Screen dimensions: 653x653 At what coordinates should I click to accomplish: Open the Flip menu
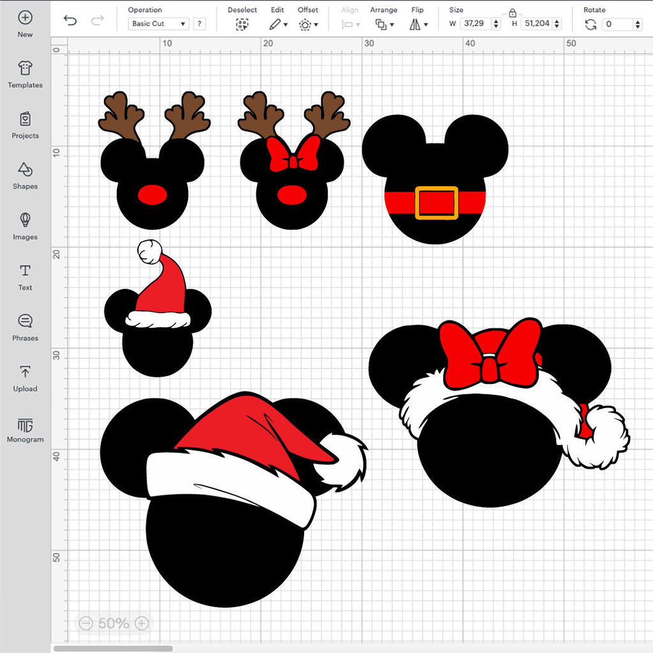418,24
